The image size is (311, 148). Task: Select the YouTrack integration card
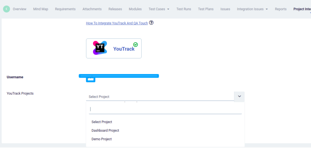114,48
